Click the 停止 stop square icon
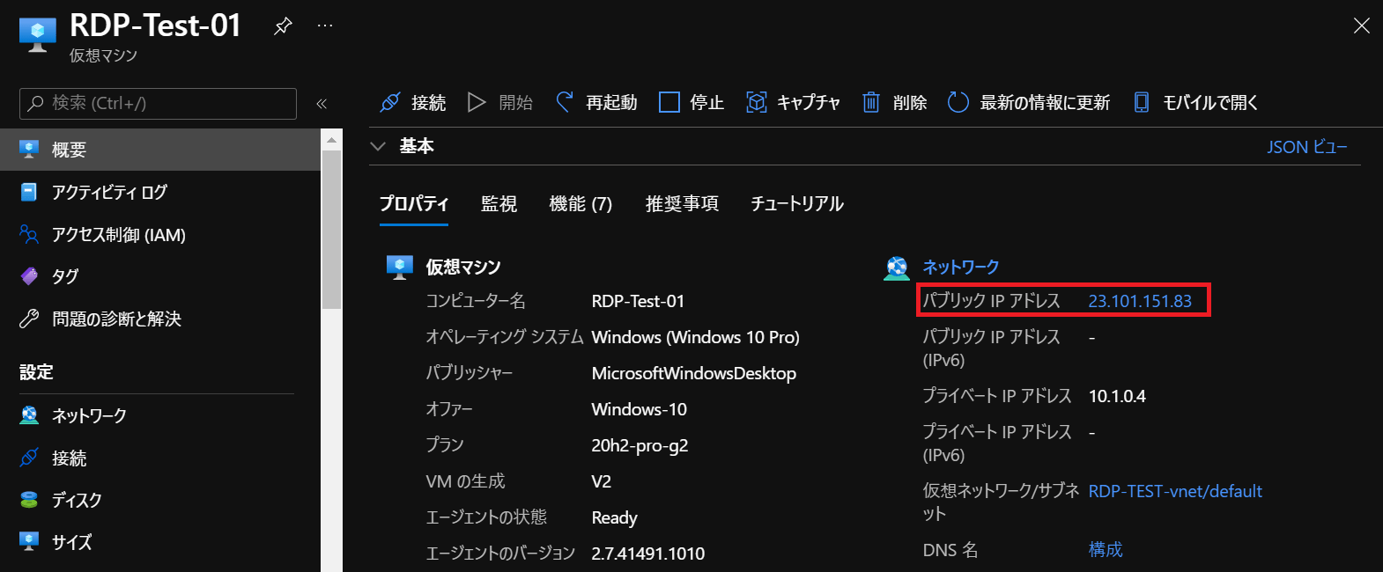The width and height of the screenshot is (1383, 572). [x=669, y=103]
